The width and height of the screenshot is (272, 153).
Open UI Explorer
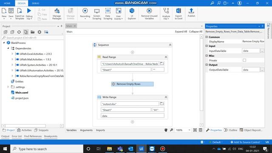(x=132, y=13)
